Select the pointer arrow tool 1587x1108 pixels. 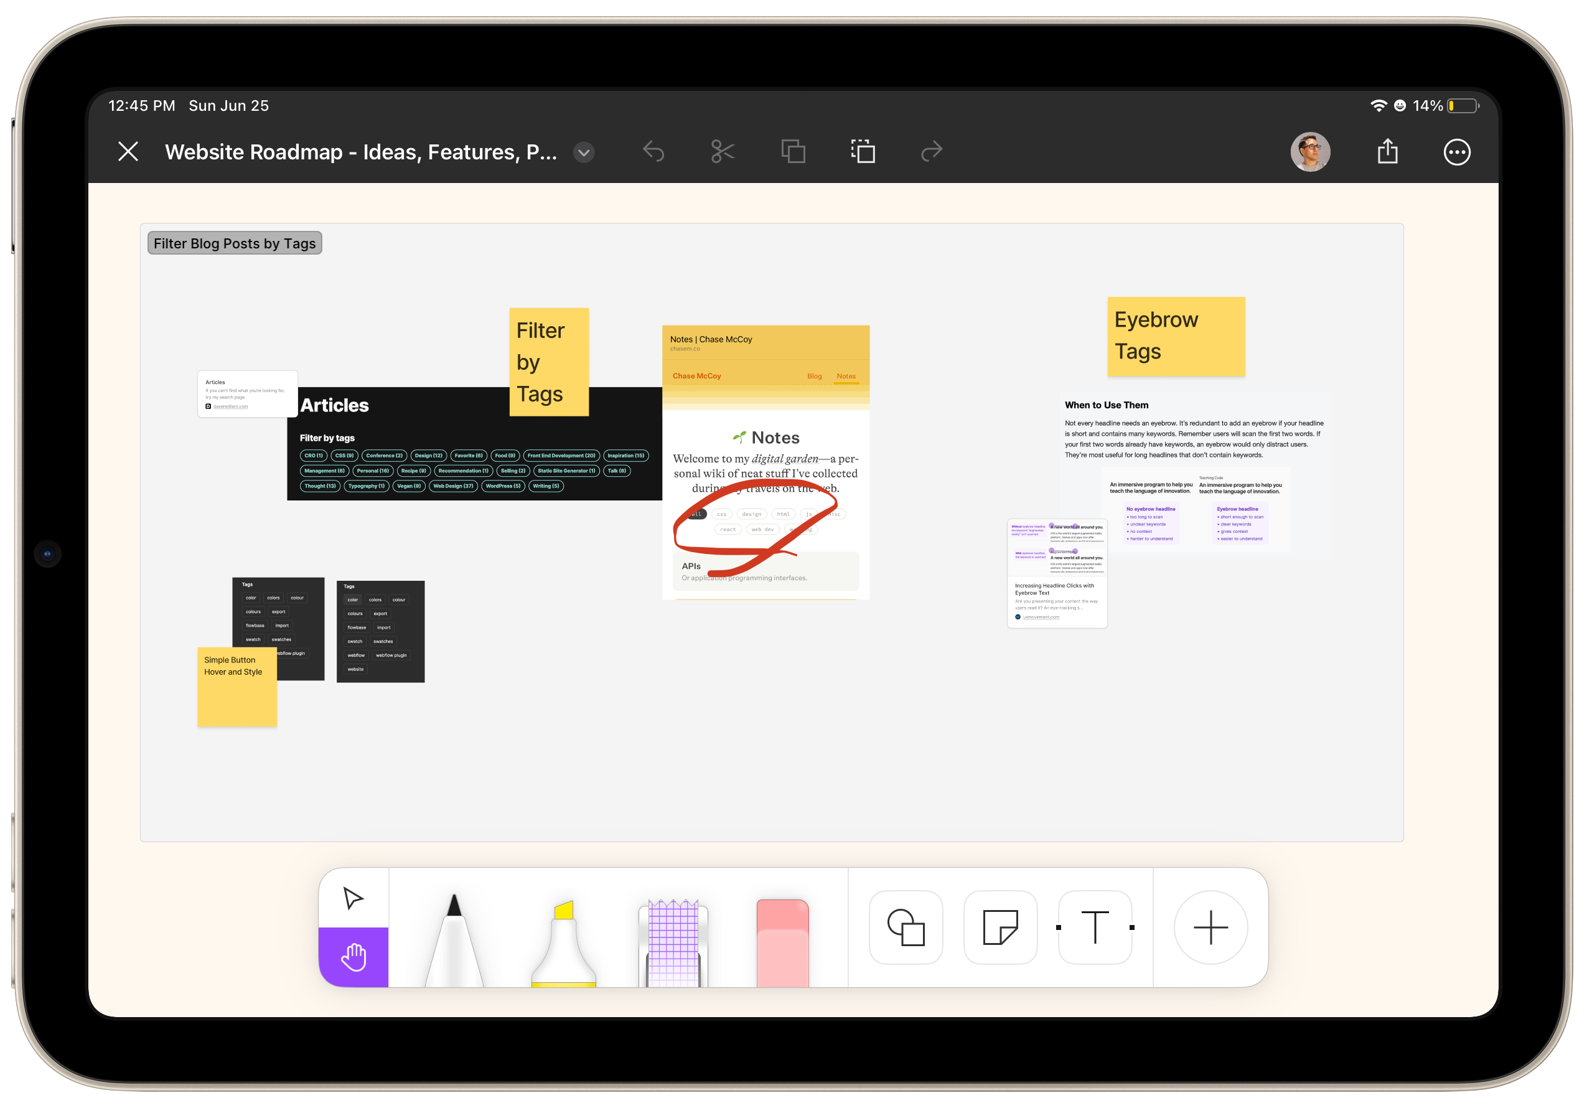(x=353, y=898)
